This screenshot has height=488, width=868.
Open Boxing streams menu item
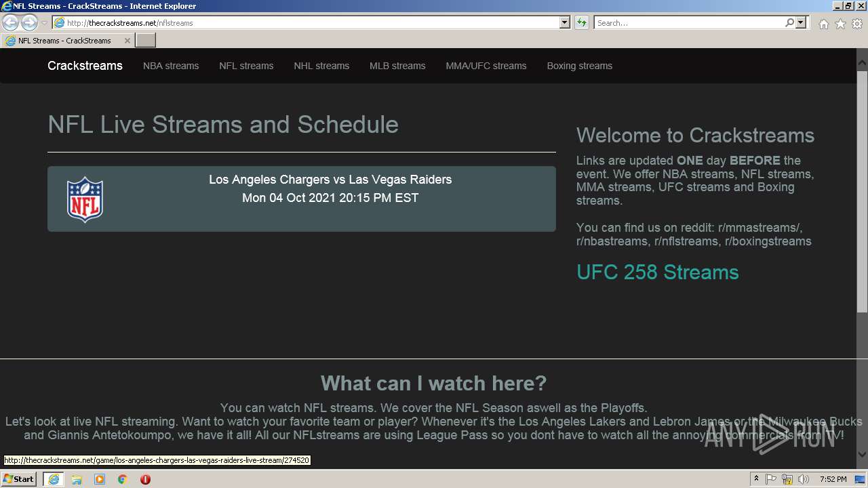click(x=580, y=66)
